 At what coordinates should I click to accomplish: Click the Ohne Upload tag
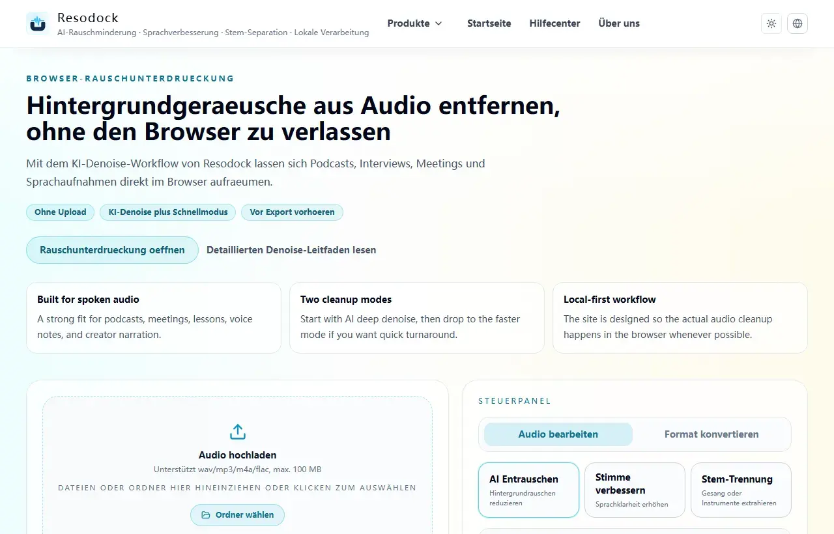point(61,212)
